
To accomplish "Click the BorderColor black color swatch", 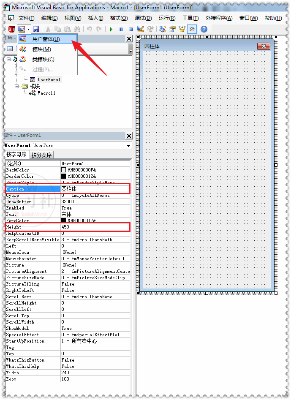I will coord(63,176).
